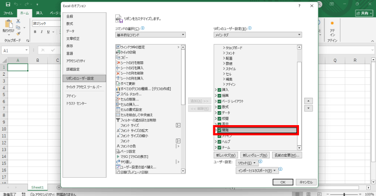Select シートの行を挿入 command

coord(148,68)
